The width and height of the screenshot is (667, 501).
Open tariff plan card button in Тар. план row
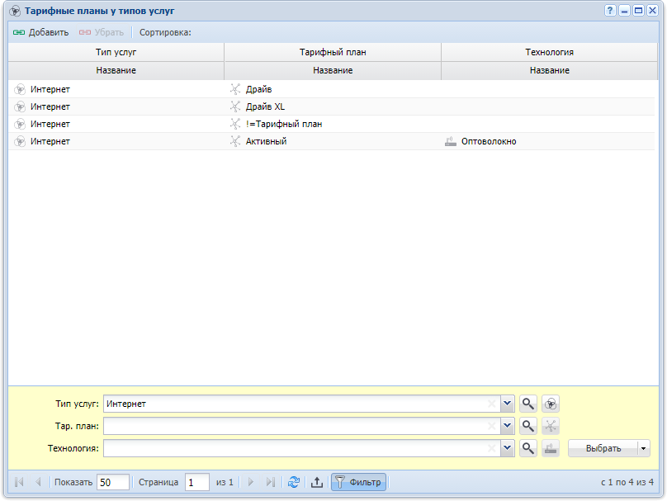(551, 426)
